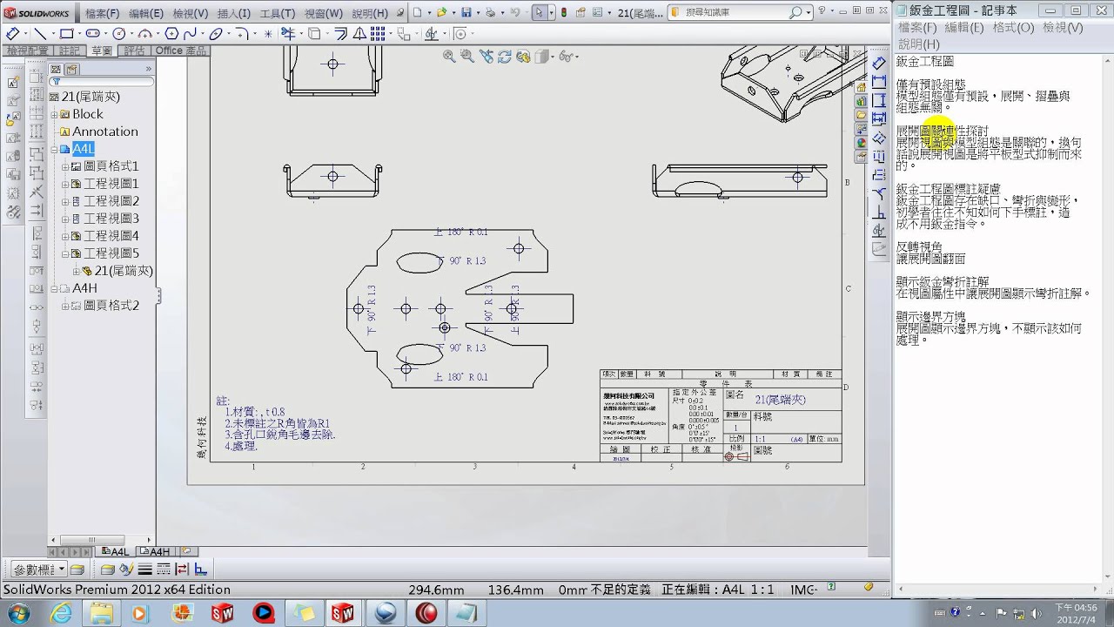This screenshot has height=627, width=1114.
Task: Toggle the Select cursor tool
Action: coord(540,12)
